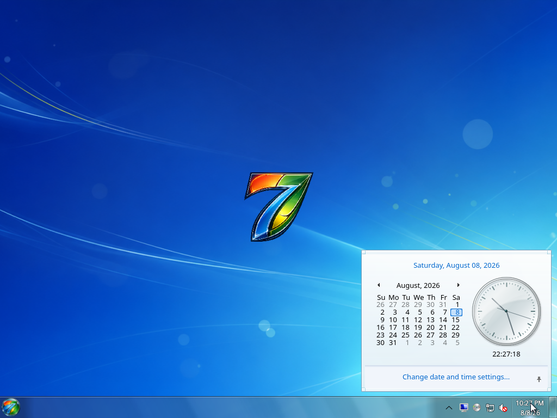Select August 17 in the calendar
Viewport: 557px width, 418px height.
click(x=393, y=328)
